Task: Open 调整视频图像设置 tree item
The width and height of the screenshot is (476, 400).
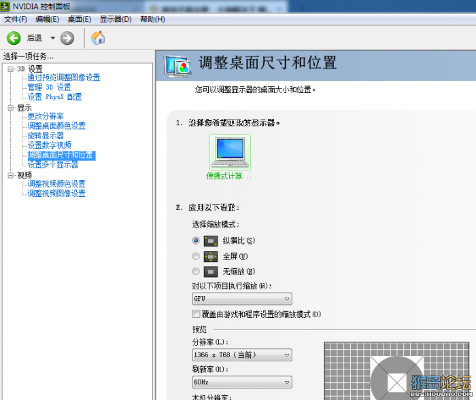Action: tap(56, 194)
